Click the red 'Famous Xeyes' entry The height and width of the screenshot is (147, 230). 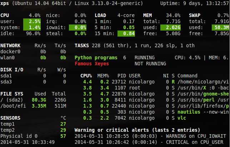click(x=92, y=64)
